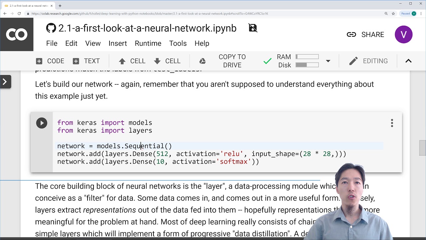The width and height of the screenshot is (426, 240).
Task: Click the browser forward arrow
Action: pos(12,14)
